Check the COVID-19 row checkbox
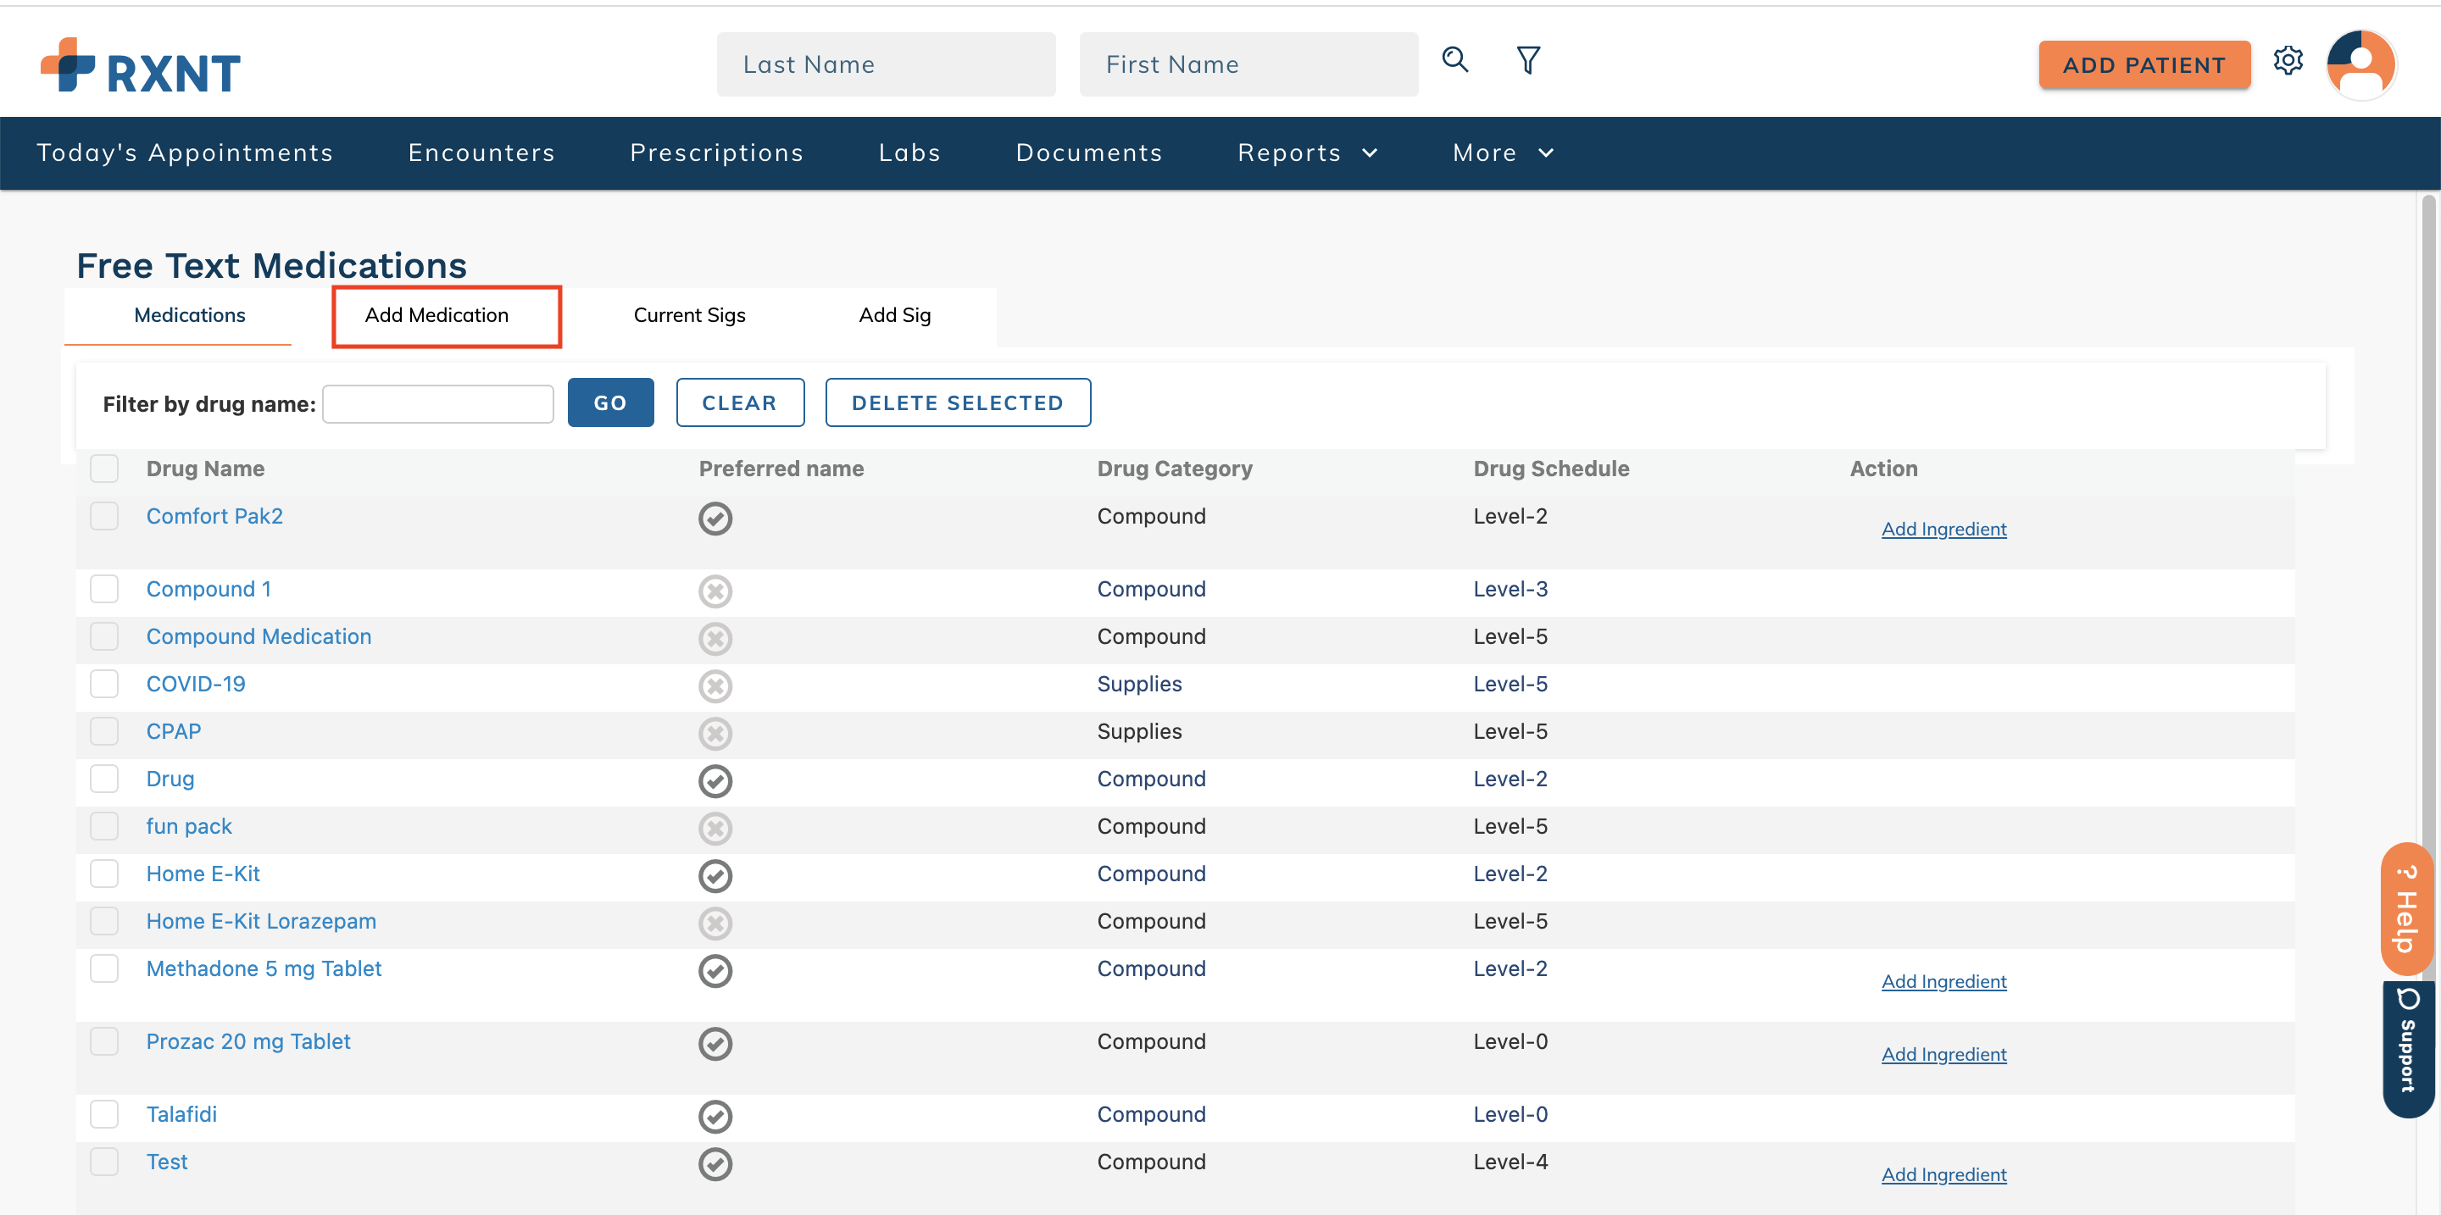This screenshot has width=2441, height=1215. pyautogui.click(x=104, y=683)
